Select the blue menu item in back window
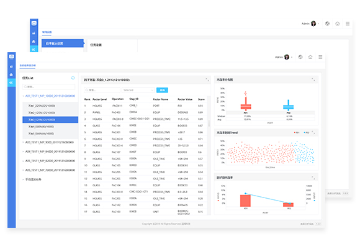Screen dimensions: 360x236 click(63, 43)
